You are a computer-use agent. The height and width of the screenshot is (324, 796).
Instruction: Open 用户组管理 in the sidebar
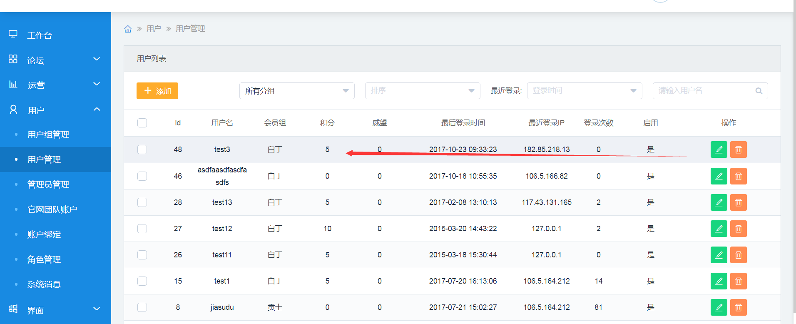point(48,135)
